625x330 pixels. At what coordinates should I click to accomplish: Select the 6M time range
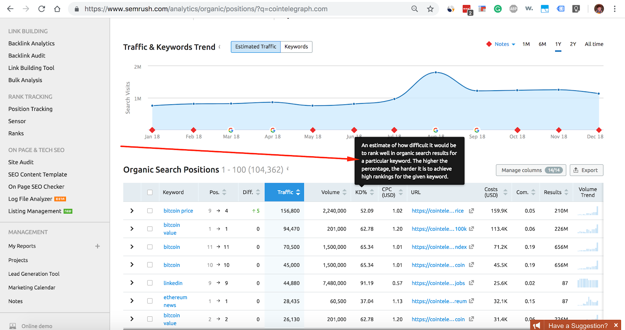[542, 44]
